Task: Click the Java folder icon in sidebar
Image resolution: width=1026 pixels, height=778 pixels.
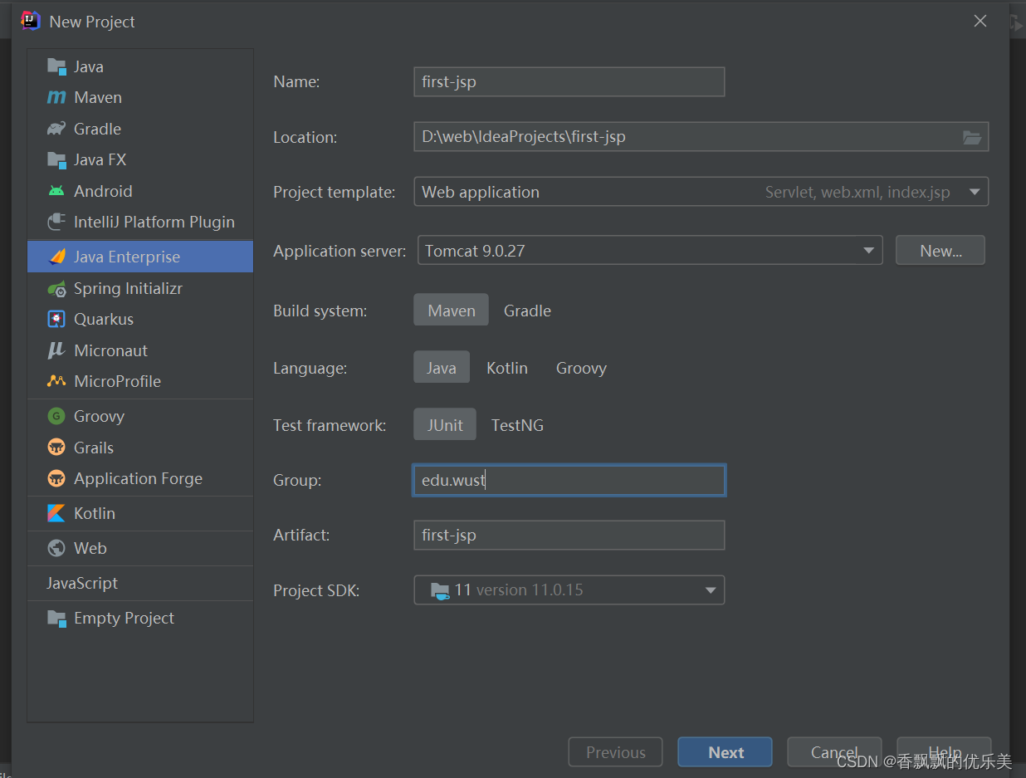Action: tap(56, 66)
